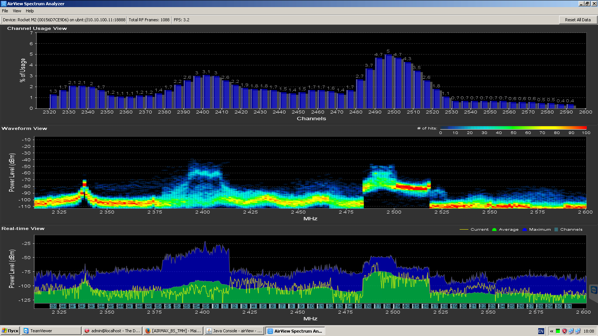The width and height of the screenshot is (598, 336).
Task: Click the blue Maximum legend icon
Action: click(525, 230)
